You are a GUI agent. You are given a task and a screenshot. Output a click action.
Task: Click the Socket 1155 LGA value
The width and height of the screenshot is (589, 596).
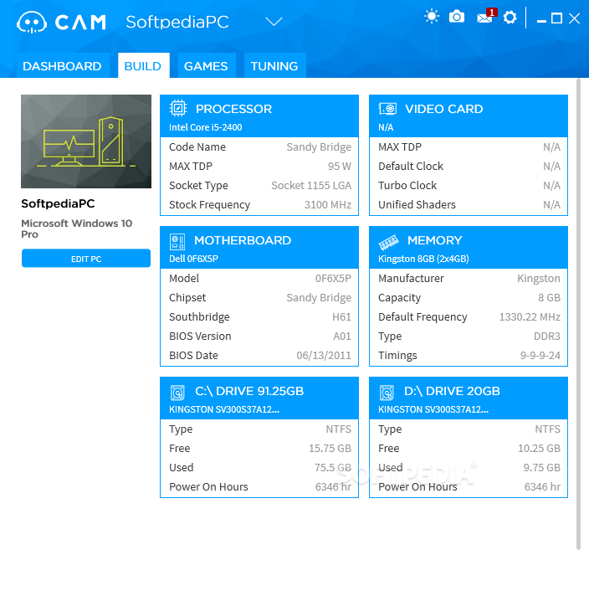click(x=311, y=186)
